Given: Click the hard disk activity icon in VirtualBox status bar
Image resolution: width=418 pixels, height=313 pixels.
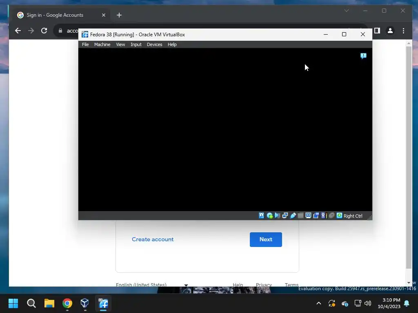Looking at the screenshot, I should 262,216.
